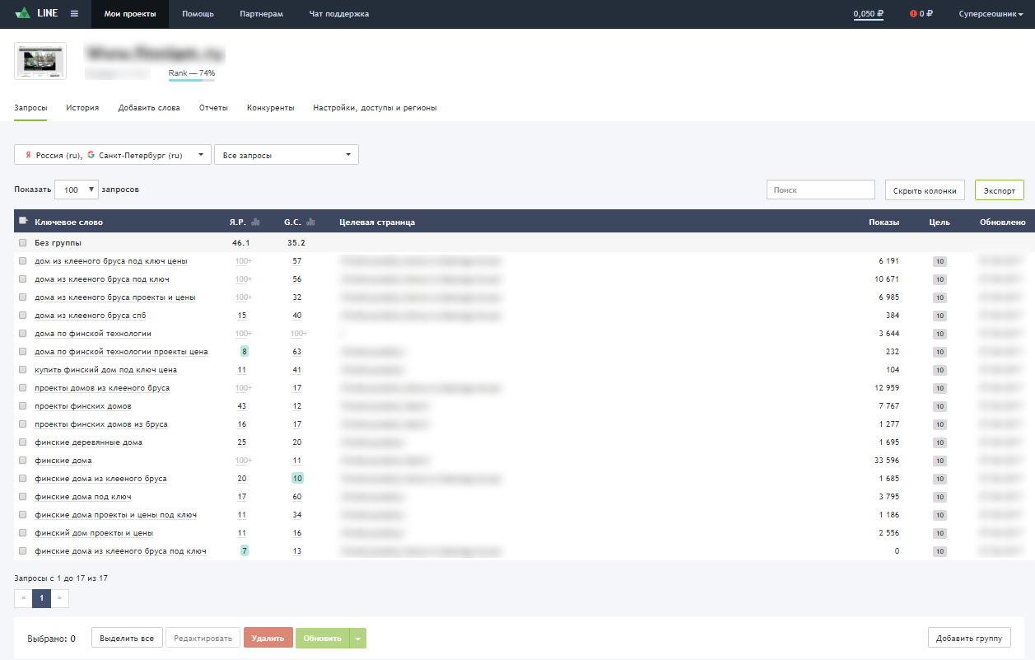The image size is (1035, 660).
Task: Go to previous page using « arrow
Action: coord(23,598)
